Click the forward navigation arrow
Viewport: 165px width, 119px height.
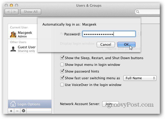[x=15, y=12]
